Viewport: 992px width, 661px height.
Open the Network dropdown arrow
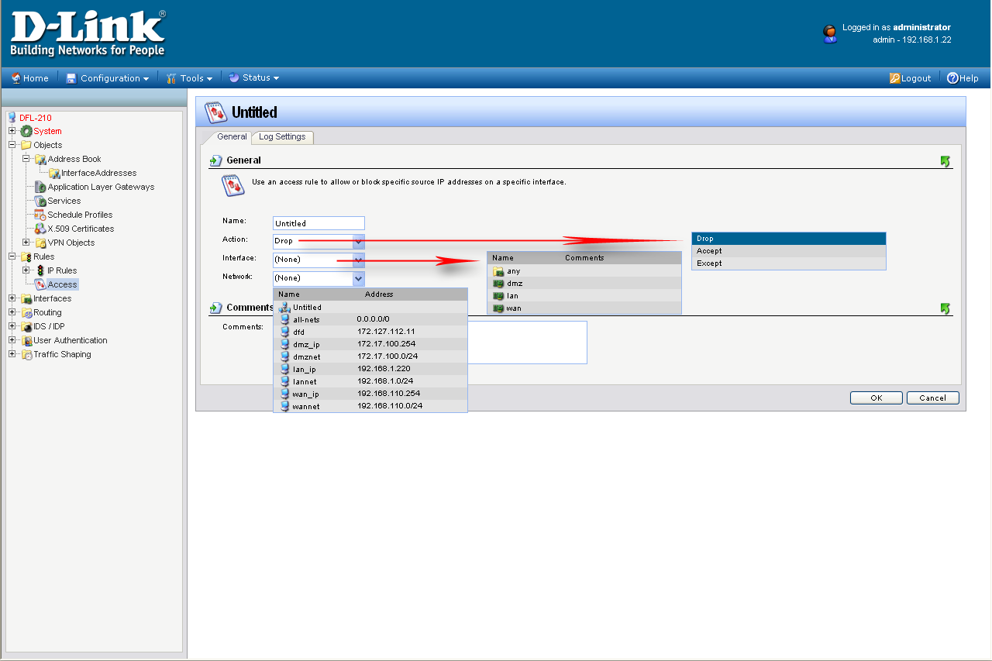pos(358,278)
